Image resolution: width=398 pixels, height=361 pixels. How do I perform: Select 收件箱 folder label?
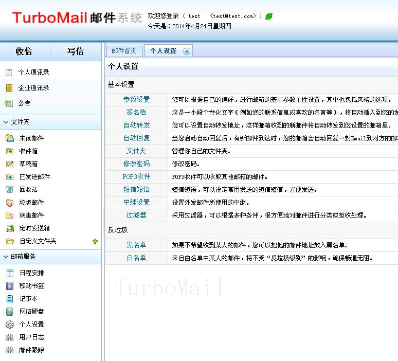coord(28,151)
